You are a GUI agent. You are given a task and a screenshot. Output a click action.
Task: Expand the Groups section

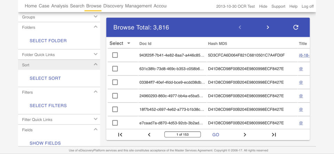click(96, 17)
